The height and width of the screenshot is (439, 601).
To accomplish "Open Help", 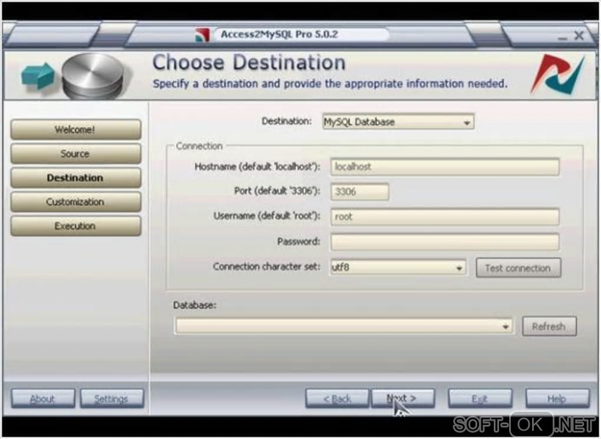I will 557,399.
